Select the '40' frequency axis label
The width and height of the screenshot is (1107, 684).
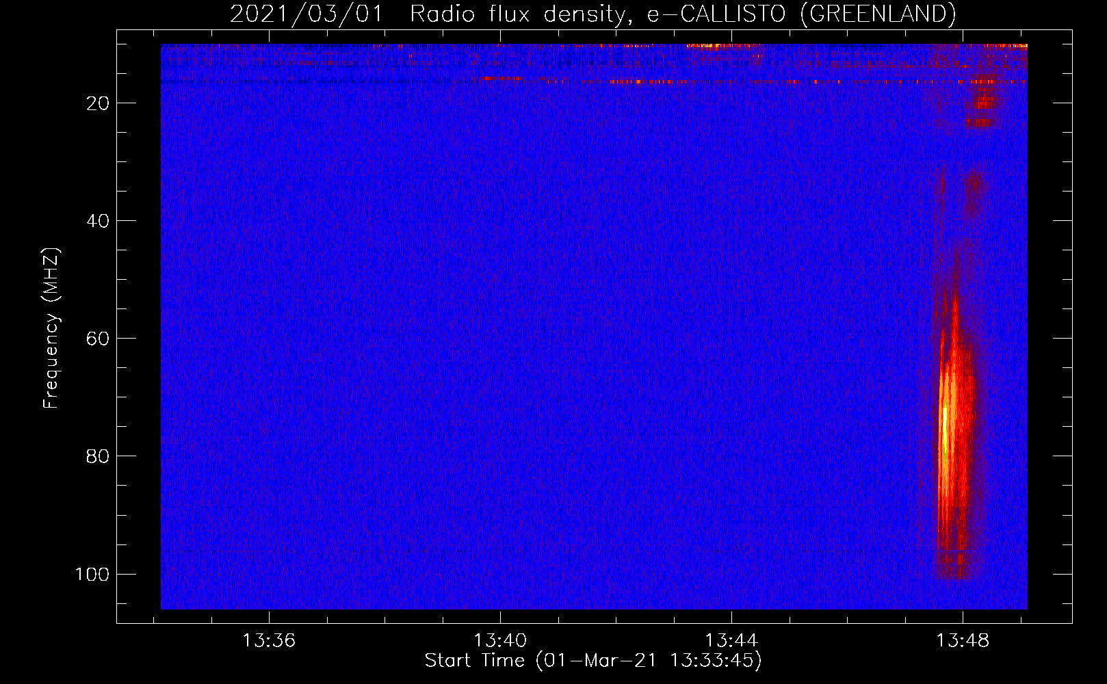[98, 221]
